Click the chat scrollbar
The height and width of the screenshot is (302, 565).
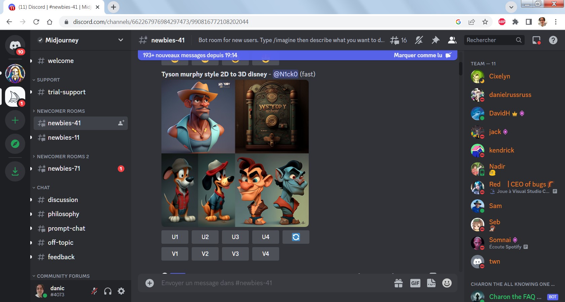pos(460,69)
